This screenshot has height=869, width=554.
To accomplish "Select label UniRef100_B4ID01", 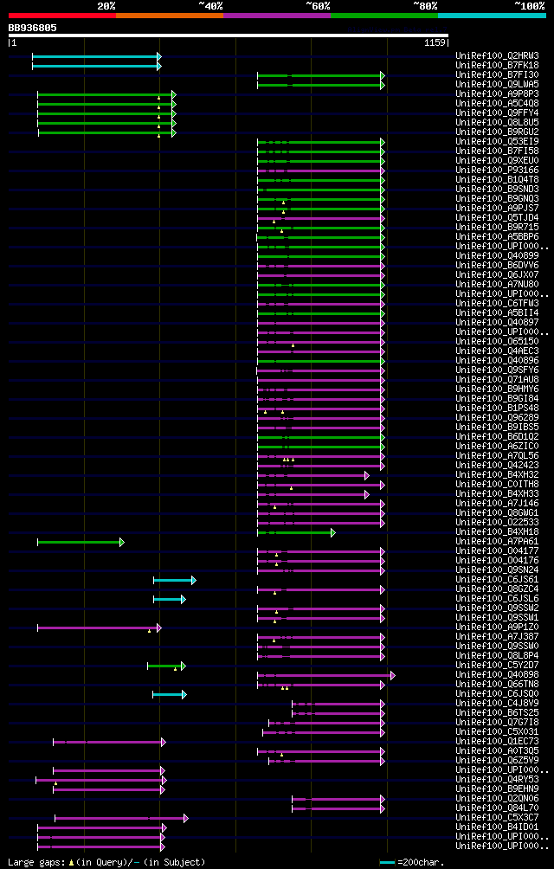I will coord(497,827).
